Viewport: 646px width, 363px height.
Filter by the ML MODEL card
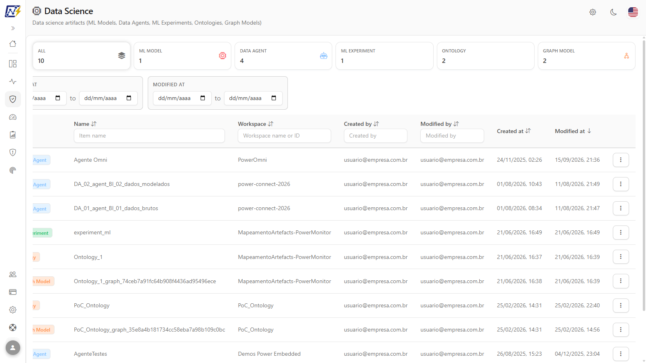182,56
